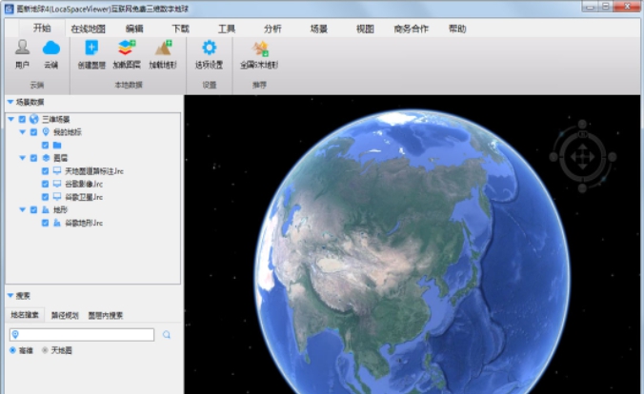
Task: Click the monitor icon of 谷歌卫星.lrc
Action: 57,197
